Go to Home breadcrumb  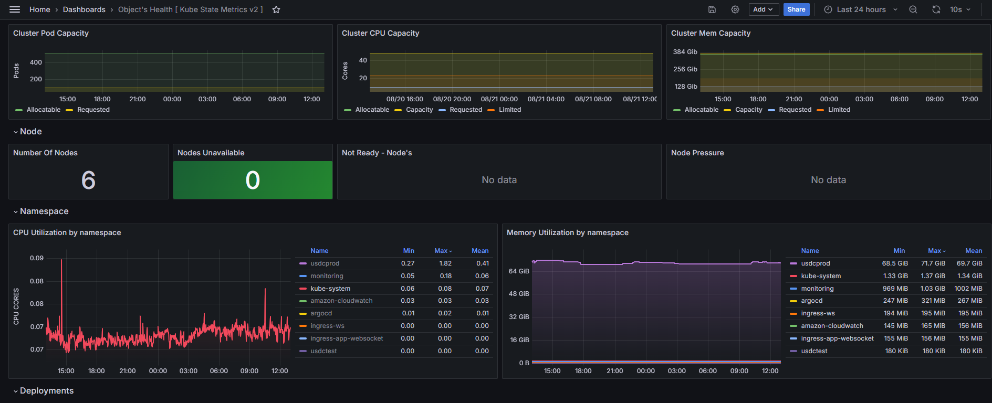(x=40, y=9)
